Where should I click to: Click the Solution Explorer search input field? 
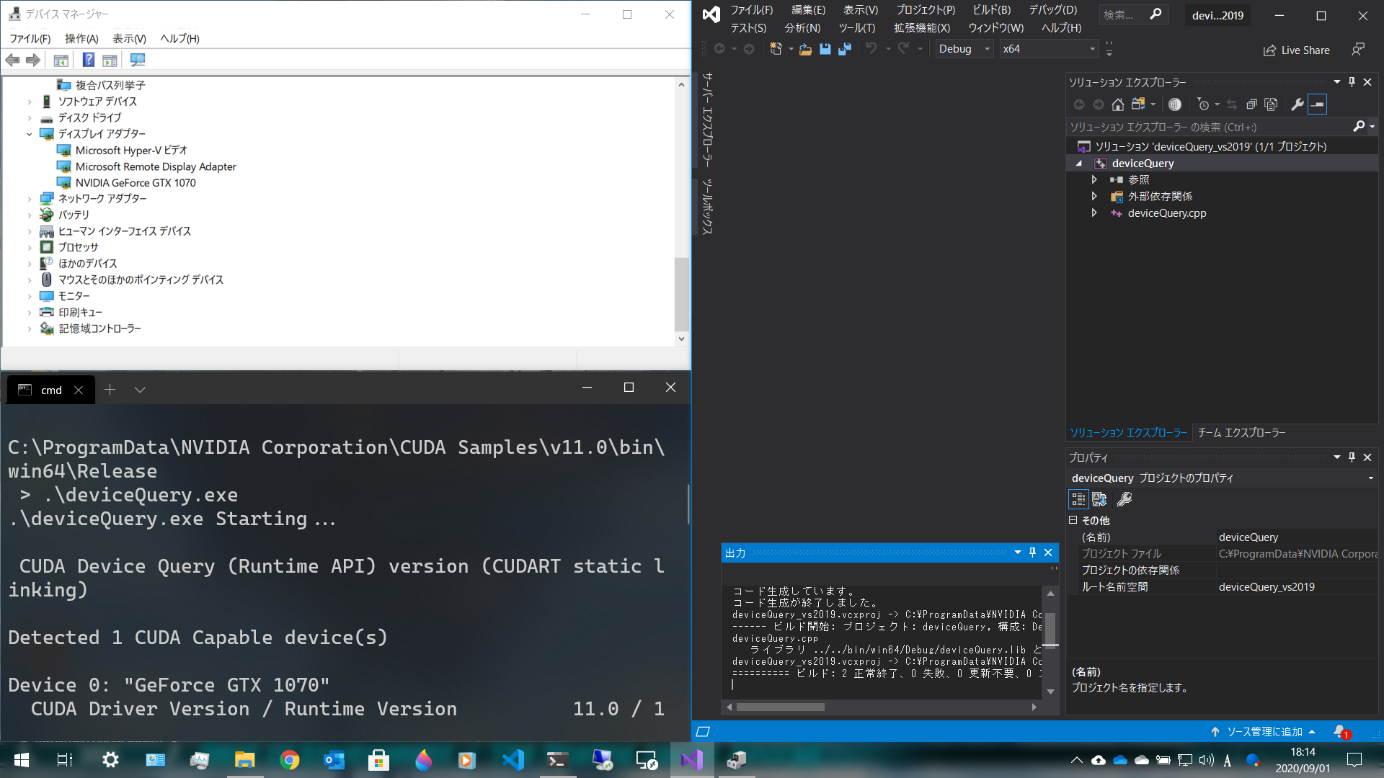click(x=1189, y=127)
